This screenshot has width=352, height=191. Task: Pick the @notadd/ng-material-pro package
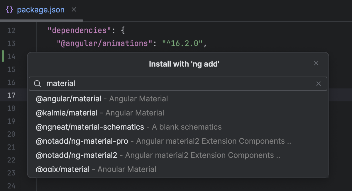coord(82,141)
